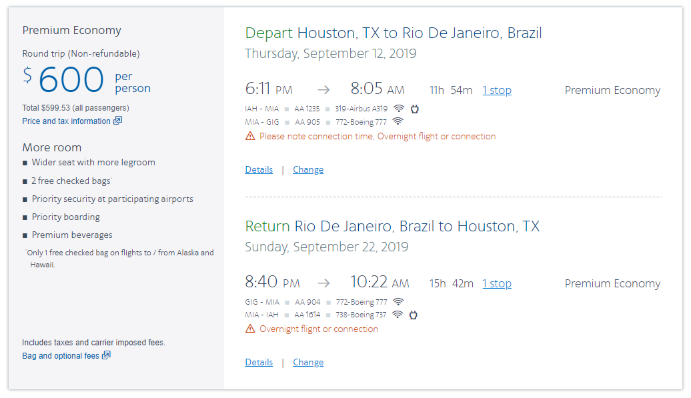Image resolution: width=691 pixels, height=398 pixels.
Task: Click arrow between 6:11 PM and 8:05 AM
Action: [323, 90]
